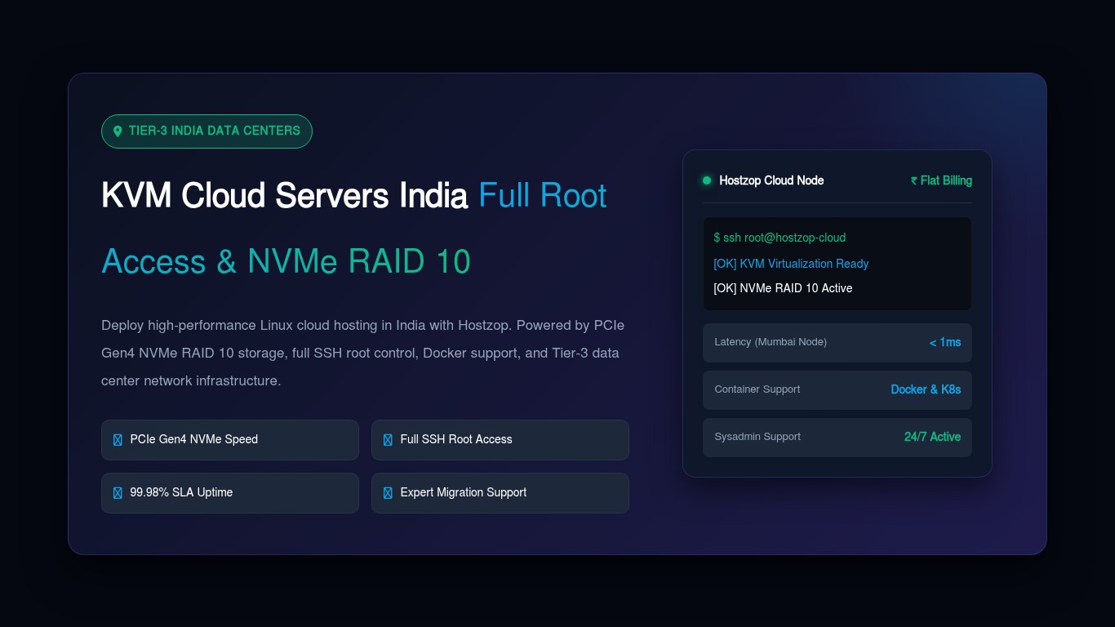This screenshot has width=1115, height=627.
Task: Click "[OK] KVM Virtualization Ready" terminal line
Action: [x=791, y=264]
